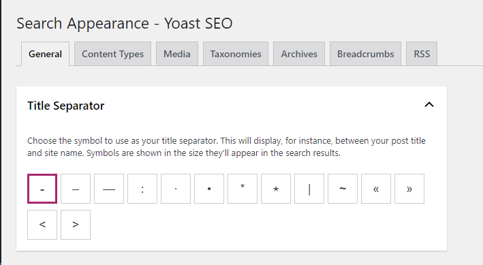Select the tilde title separator
The height and width of the screenshot is (265, 483).
[x=343, y=189]
